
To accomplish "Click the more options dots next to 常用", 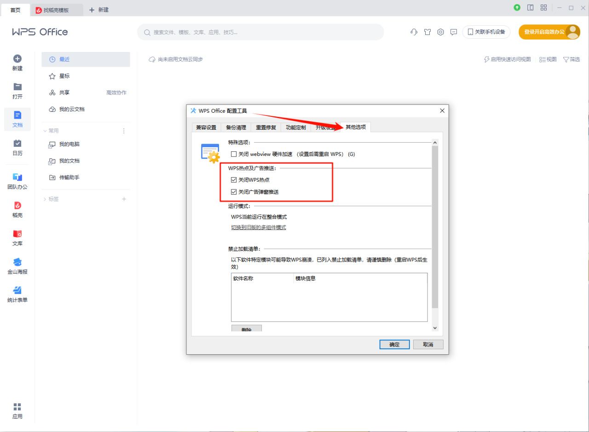I will click(x=123, y=131).
